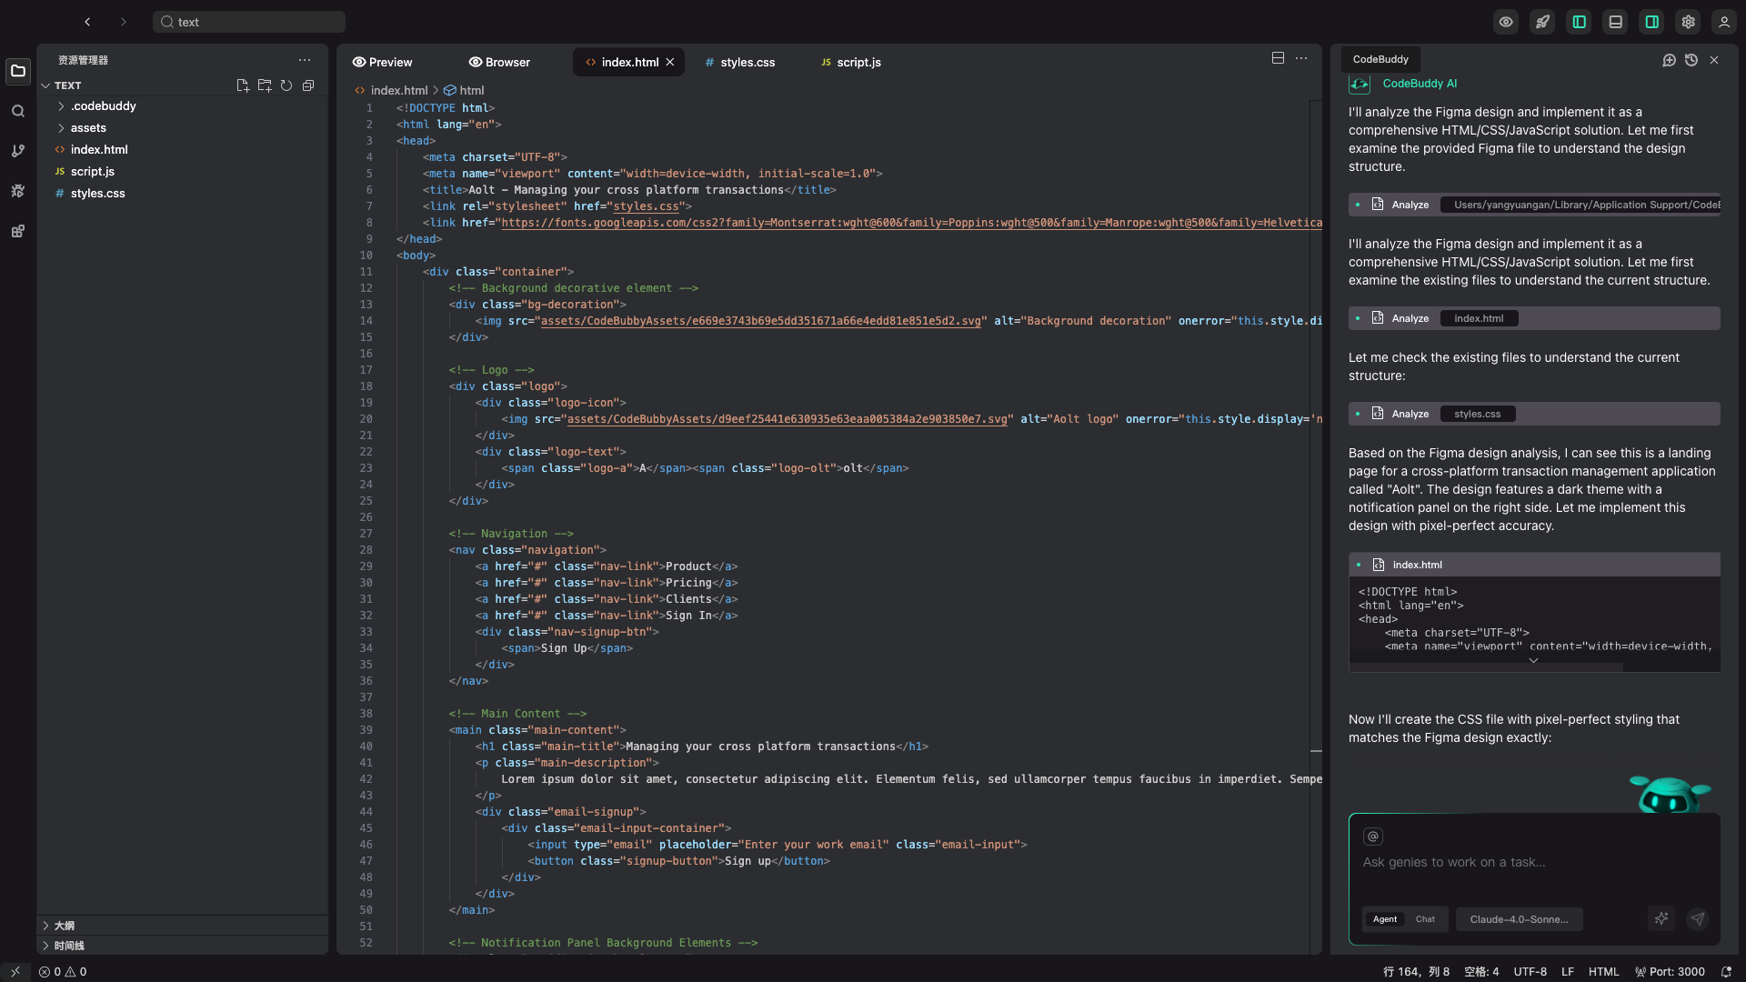The height and width of the screenshot is (982, 1746).
Task: Click the enhance prompt sparkle icon
Action: (x=1661, y=919)
